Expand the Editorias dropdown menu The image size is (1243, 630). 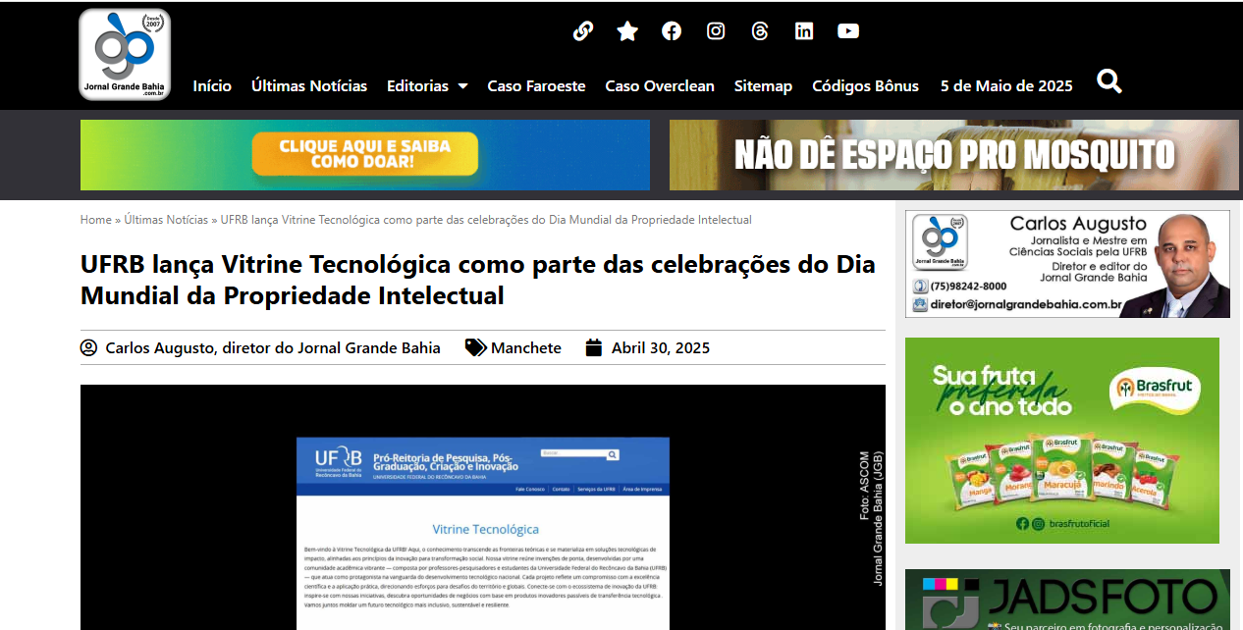coord(427,86)
